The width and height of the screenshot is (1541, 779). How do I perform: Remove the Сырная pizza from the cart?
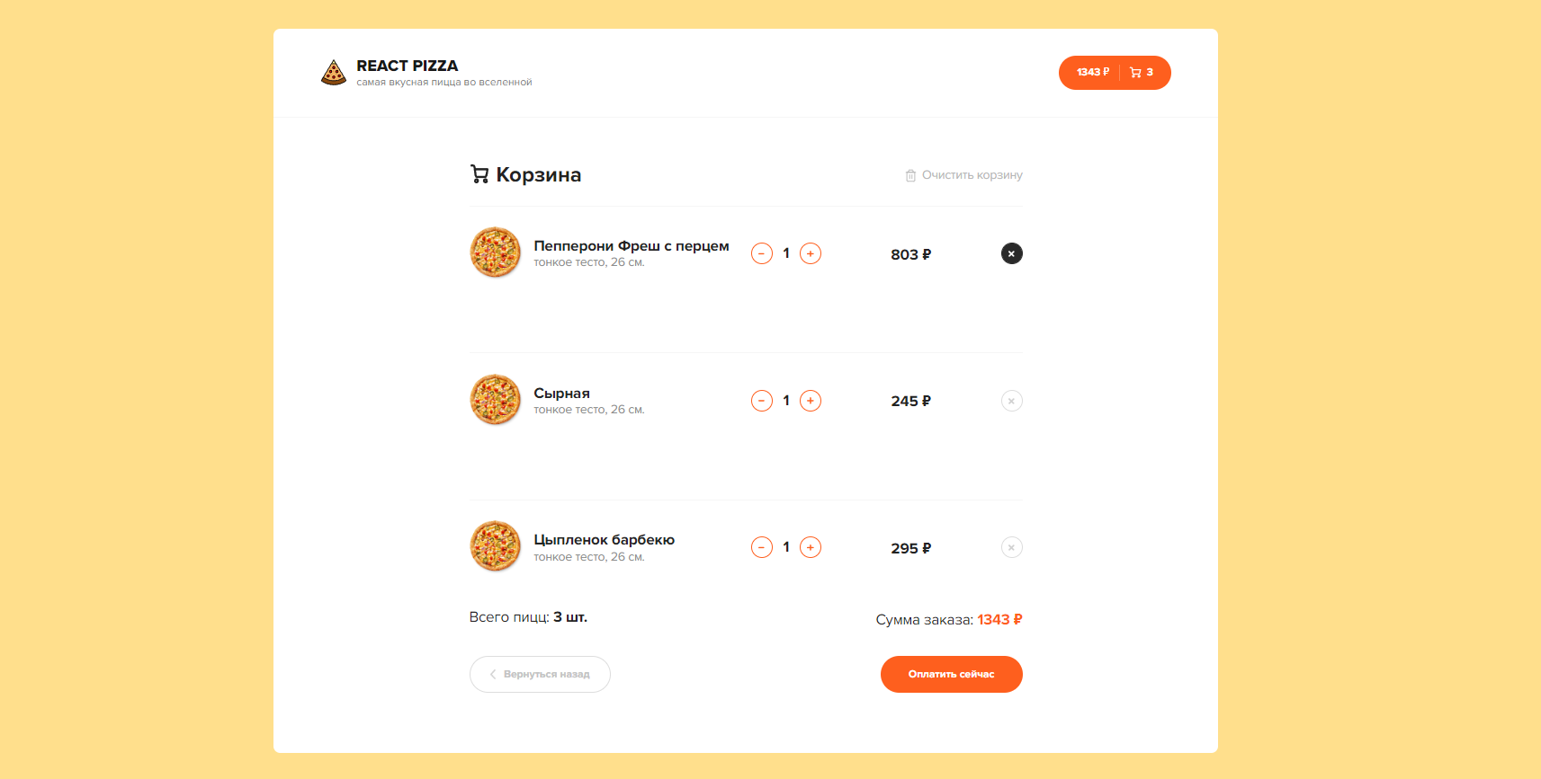1011,401
